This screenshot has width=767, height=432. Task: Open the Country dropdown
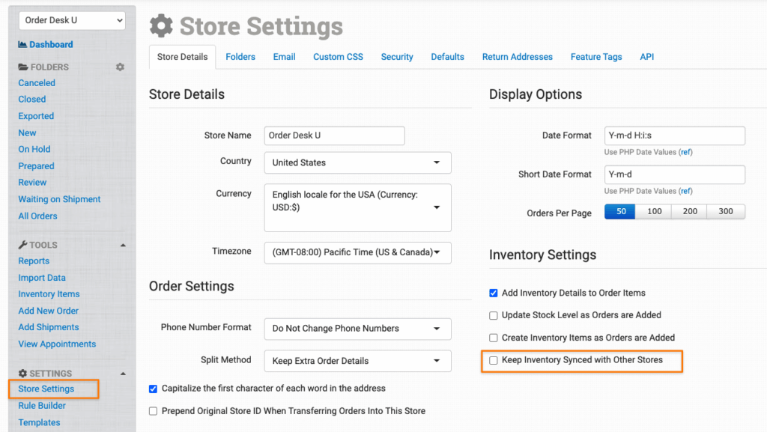357,162
